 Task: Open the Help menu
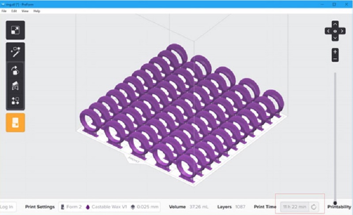(x=36, y=11)
